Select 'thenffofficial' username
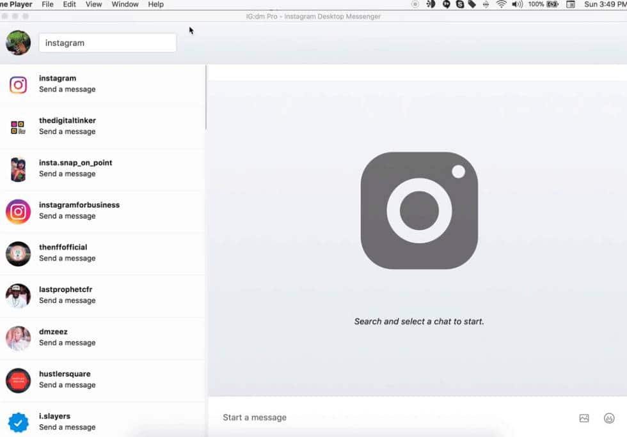The image size is (627, 437). click(x=63, y=247)
